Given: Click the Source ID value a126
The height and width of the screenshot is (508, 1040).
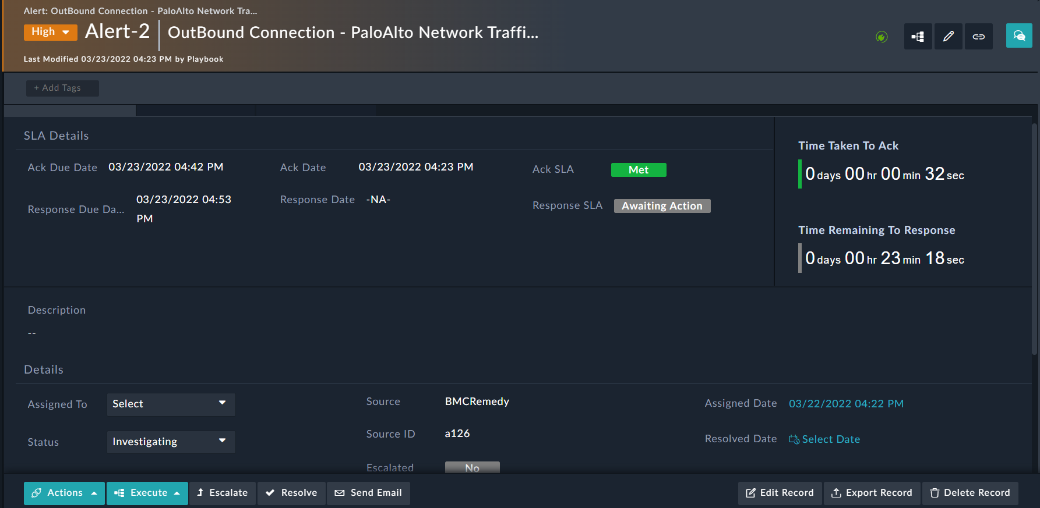Looking at the screenshot, I should click(457, 434).
